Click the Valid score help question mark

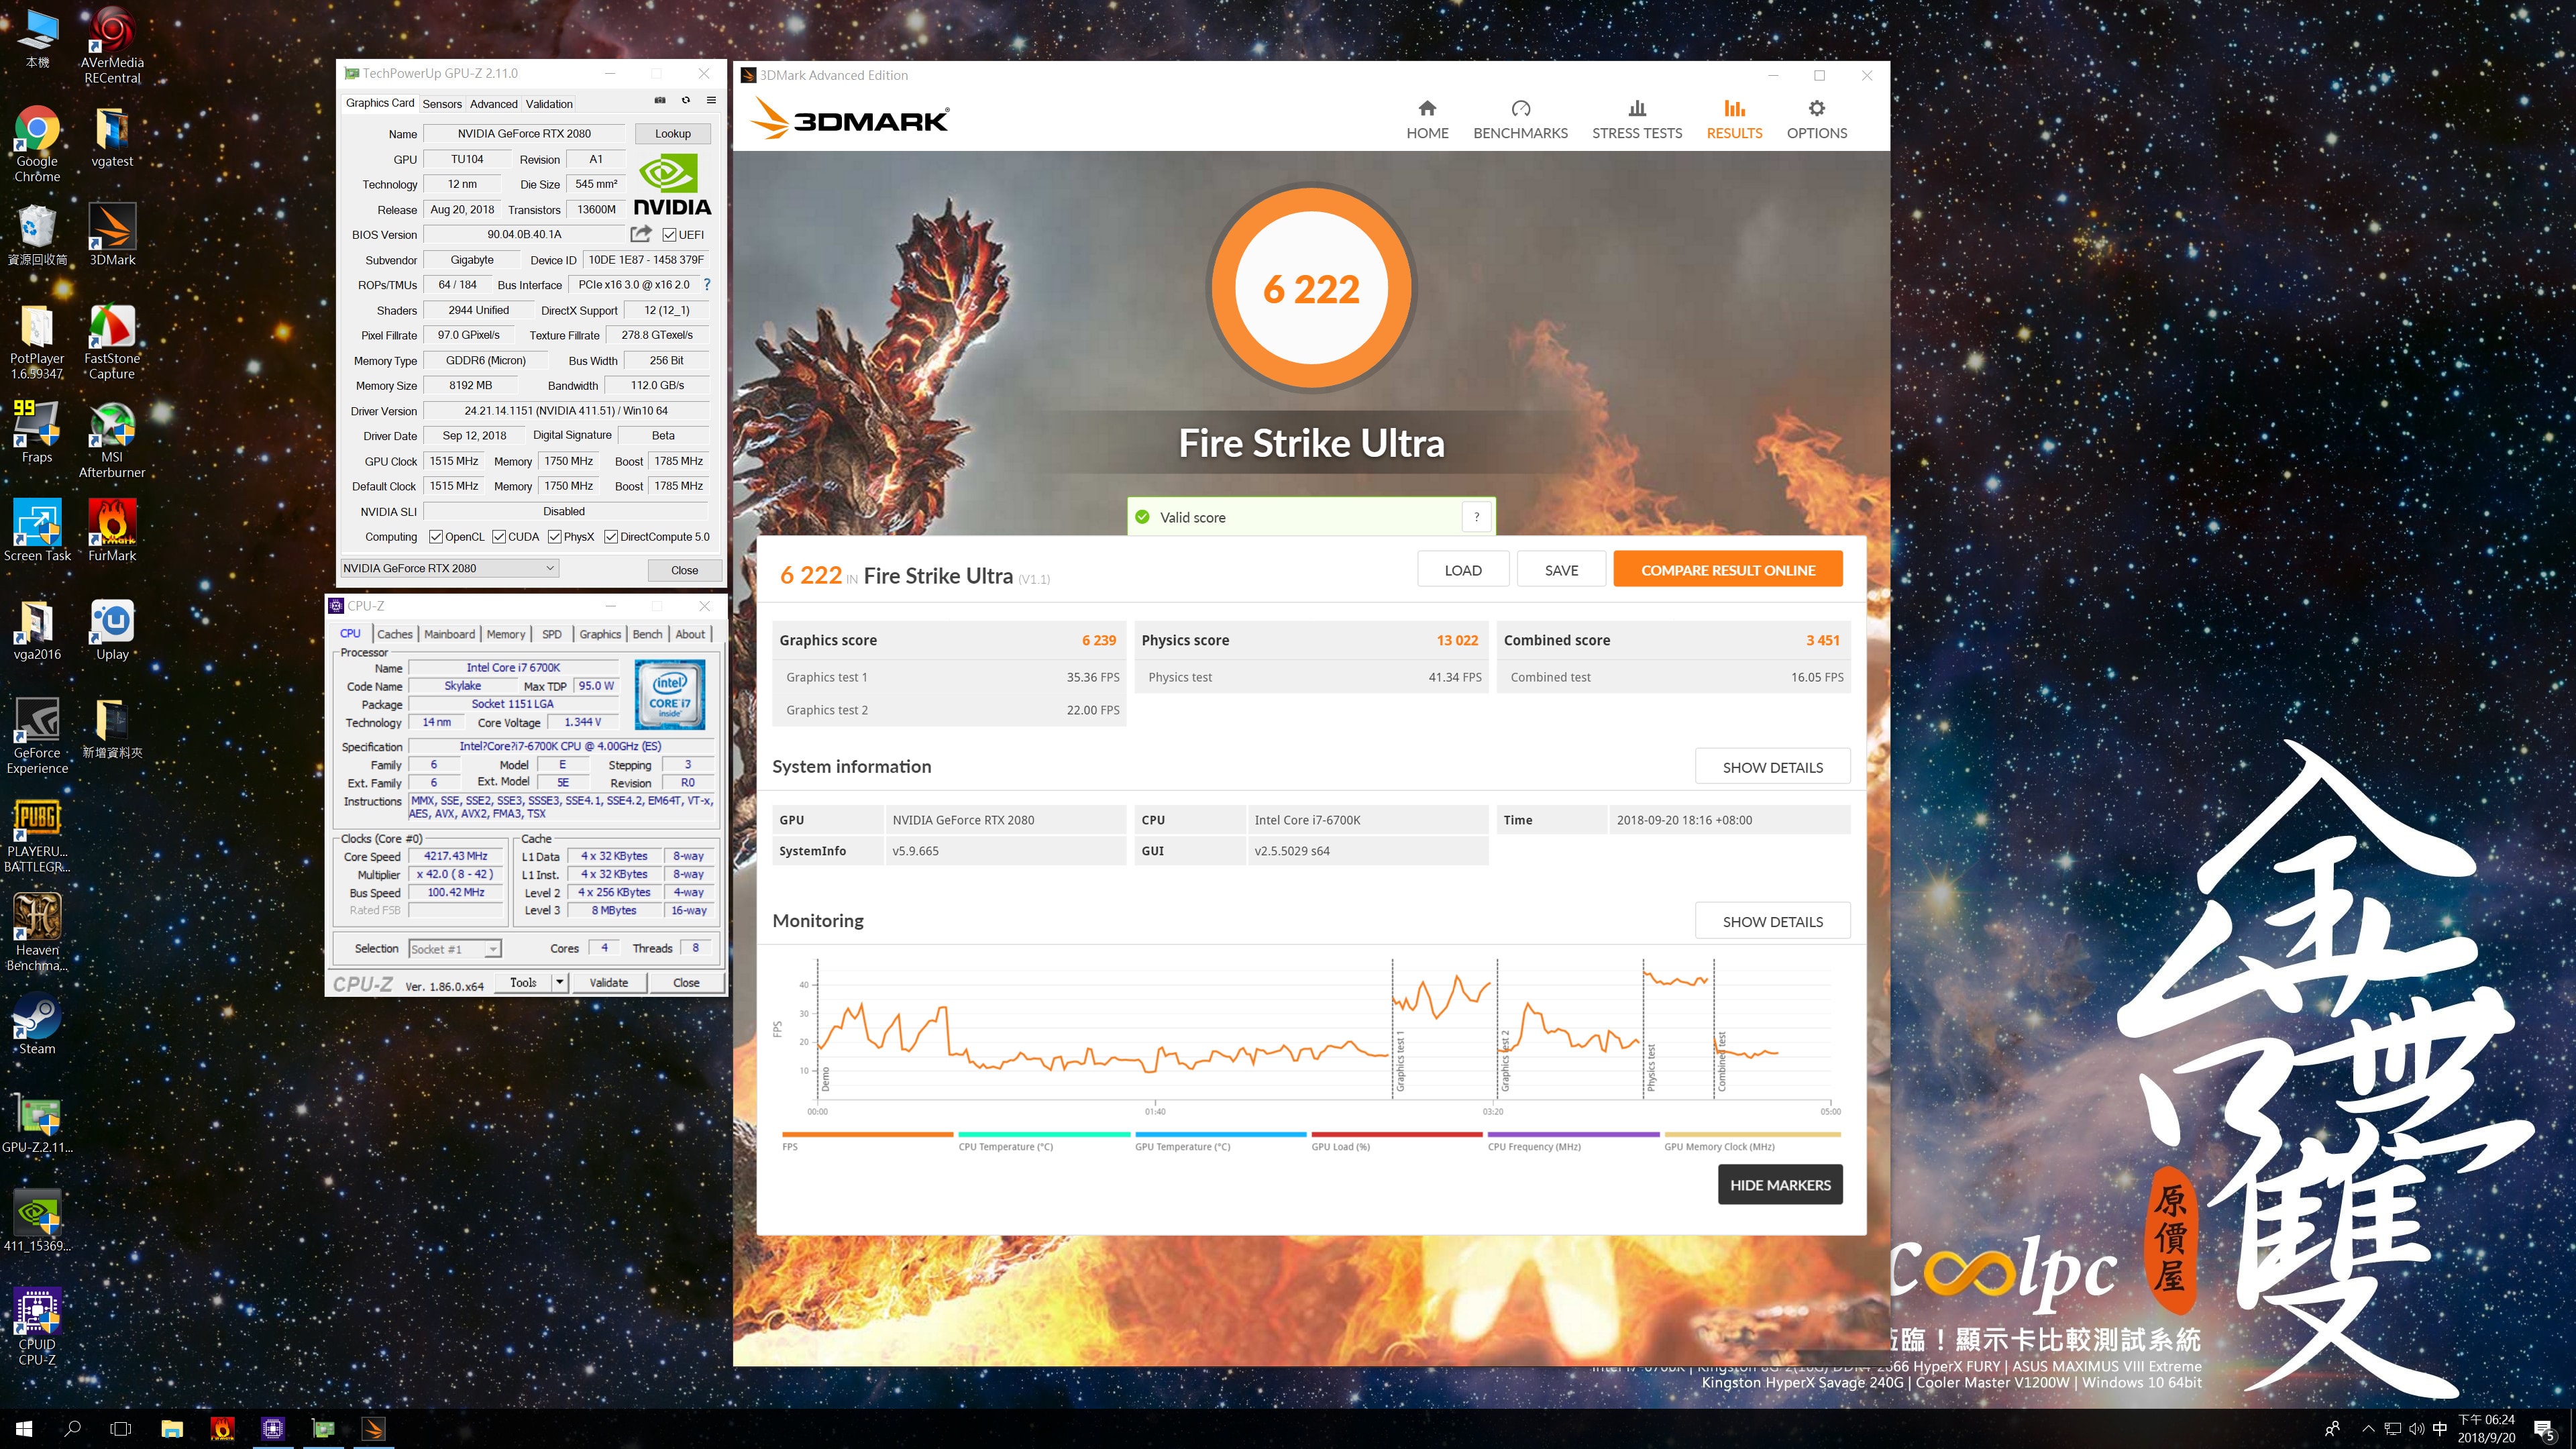[1477, 517]
